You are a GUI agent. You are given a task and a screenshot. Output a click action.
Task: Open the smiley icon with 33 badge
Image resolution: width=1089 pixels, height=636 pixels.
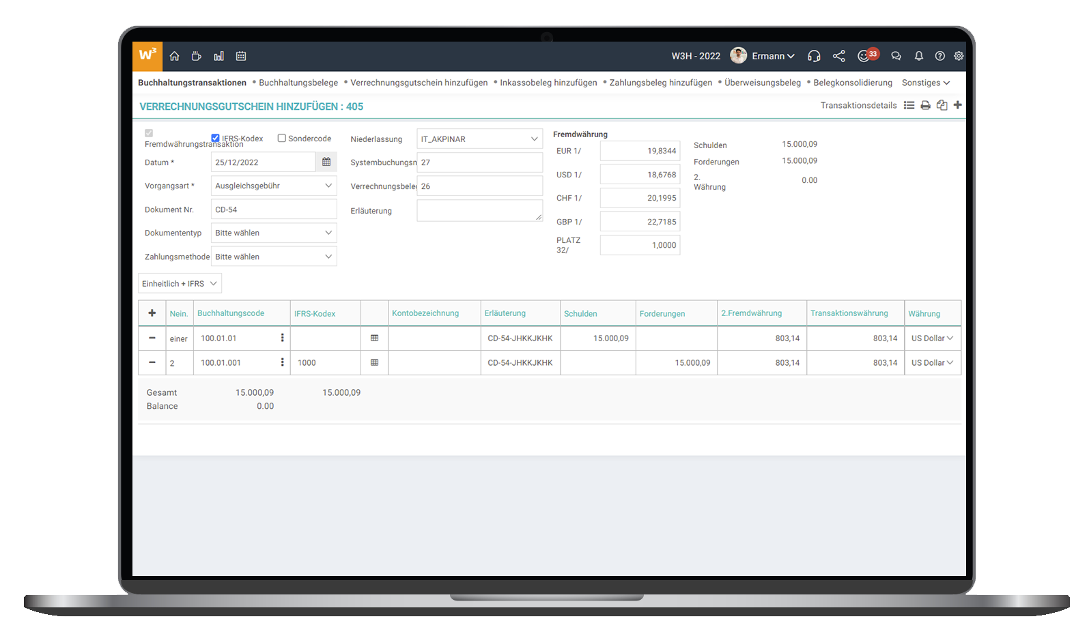pos(867,55)
